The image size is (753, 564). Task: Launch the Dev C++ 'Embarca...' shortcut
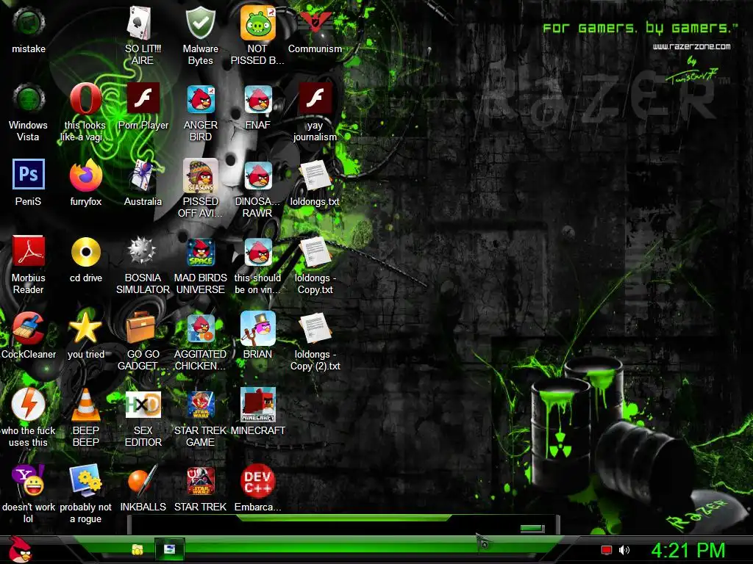pos(257,488)
